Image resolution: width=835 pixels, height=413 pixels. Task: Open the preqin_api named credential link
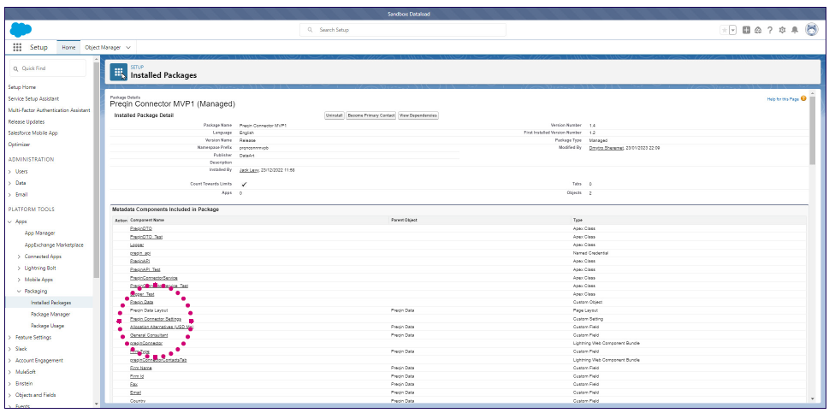(140, 253)
